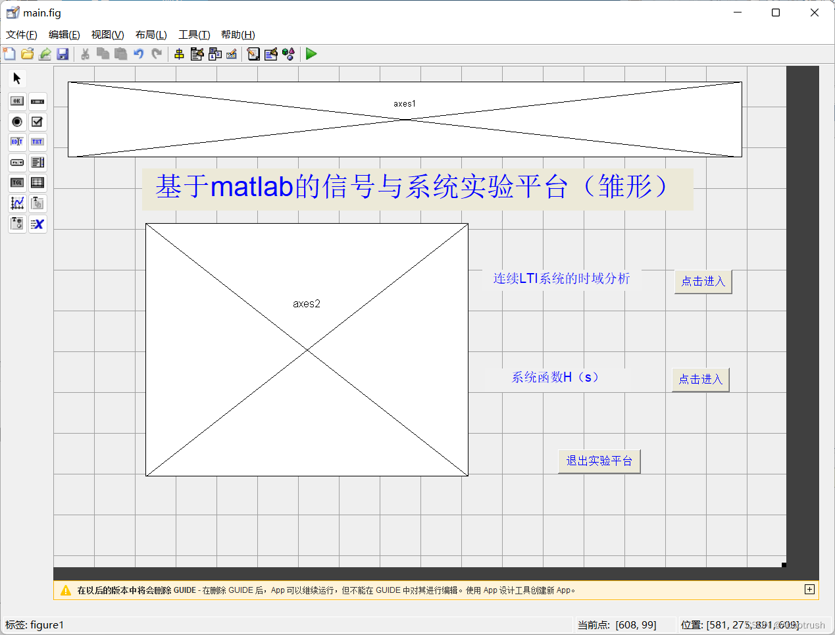Select the Check Box palette tool

[x=38, y=122]
